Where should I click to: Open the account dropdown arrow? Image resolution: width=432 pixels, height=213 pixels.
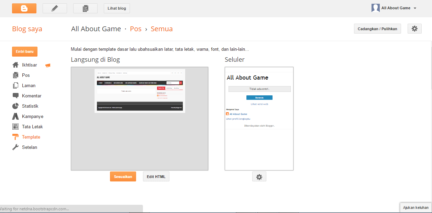coord(415,8)
